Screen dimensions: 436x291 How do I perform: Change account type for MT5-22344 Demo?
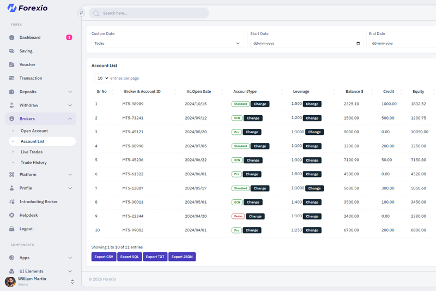click(255, 216)
